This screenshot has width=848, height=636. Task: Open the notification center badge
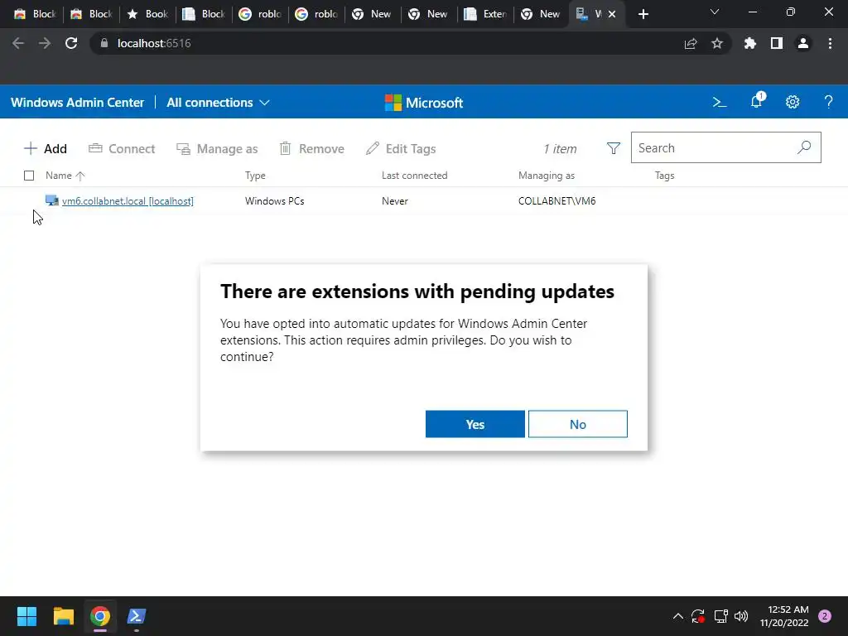[x=825, y=616]
